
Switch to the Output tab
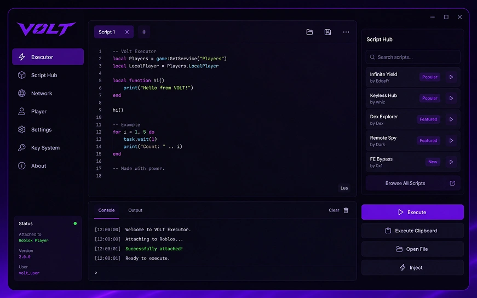point(135,210)
